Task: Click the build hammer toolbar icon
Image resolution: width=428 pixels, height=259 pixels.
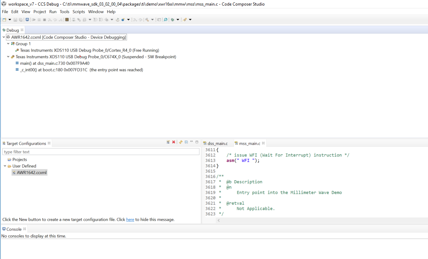Action: pos(147,20)
